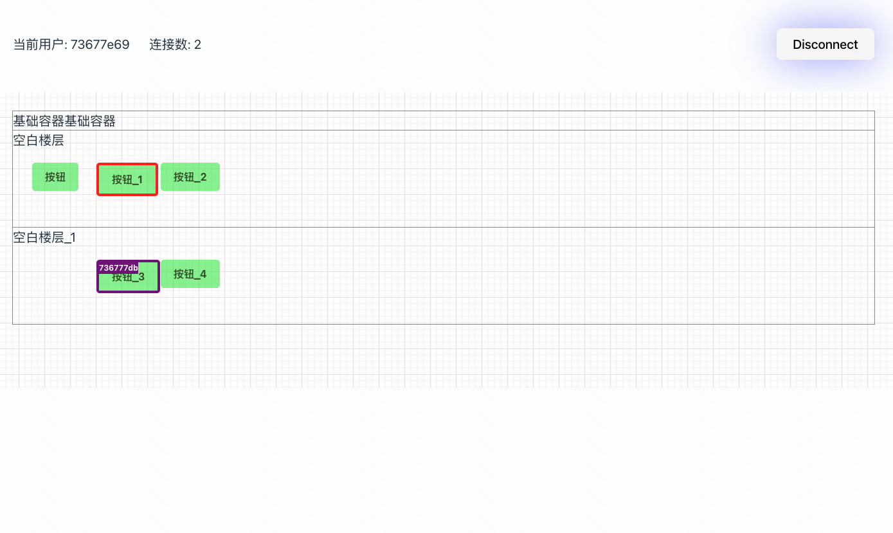The image size is (893, 533).
Task: Select the 基础容器基础容器 container label
Action: [64, 121]
